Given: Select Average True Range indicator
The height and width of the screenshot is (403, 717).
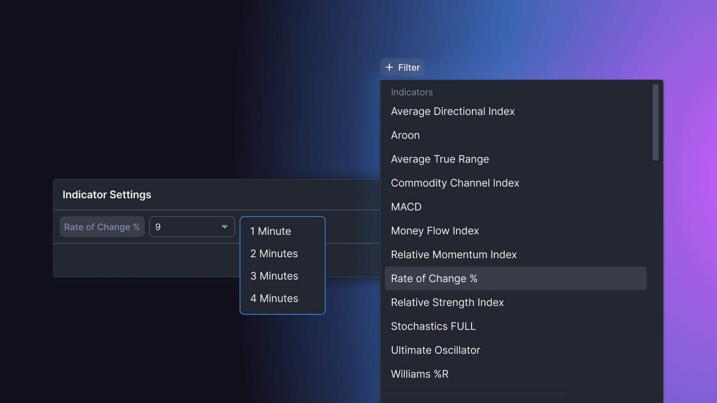Looking at the screenshot, I should (440, 159).
